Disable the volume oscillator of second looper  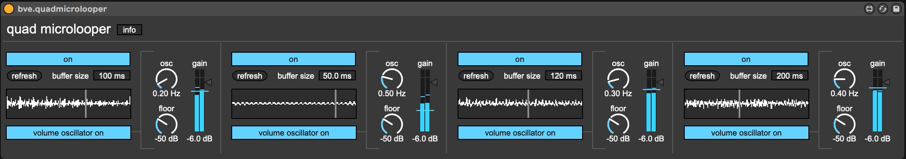(x=294, y=133)
